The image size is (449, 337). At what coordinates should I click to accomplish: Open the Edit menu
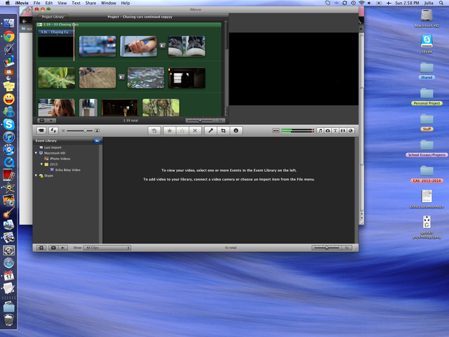click(x=49, y=3)
